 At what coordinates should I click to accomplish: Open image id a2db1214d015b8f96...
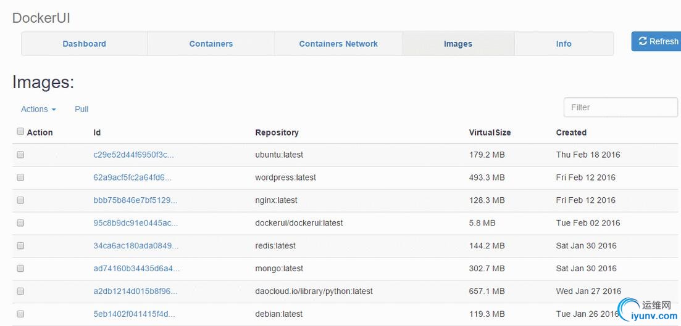pyautogui.click(x=135, y=291)
